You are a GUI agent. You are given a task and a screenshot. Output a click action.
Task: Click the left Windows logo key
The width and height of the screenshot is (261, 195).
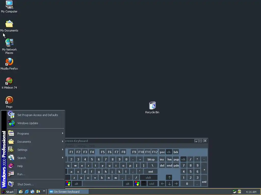click(68, 184)
